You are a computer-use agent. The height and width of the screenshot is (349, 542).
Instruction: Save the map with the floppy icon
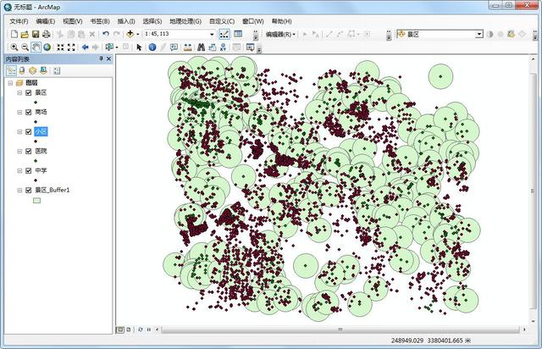click(36, 34)
